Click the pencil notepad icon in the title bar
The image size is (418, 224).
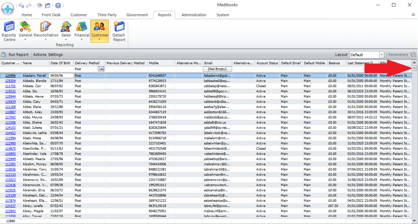[x=40, y=6]
